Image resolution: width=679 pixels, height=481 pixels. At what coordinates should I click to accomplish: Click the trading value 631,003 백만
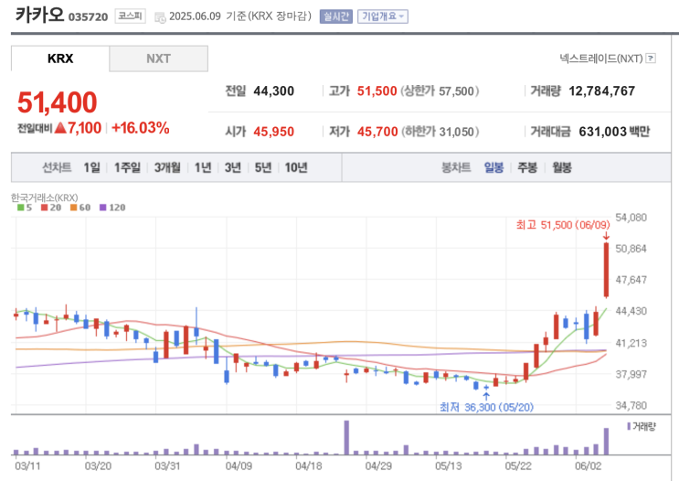click(x=614, y=132)
